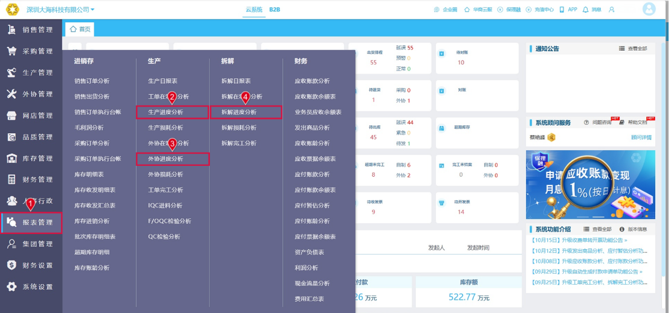
Task: Open 网店管理 sidebar module
Action: [x=31, y=115]
